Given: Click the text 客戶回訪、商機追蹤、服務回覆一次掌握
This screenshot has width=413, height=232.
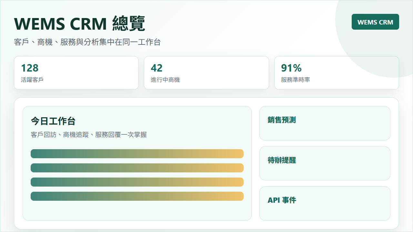Looking at the screenshot, I should click(x=89, y=135).
